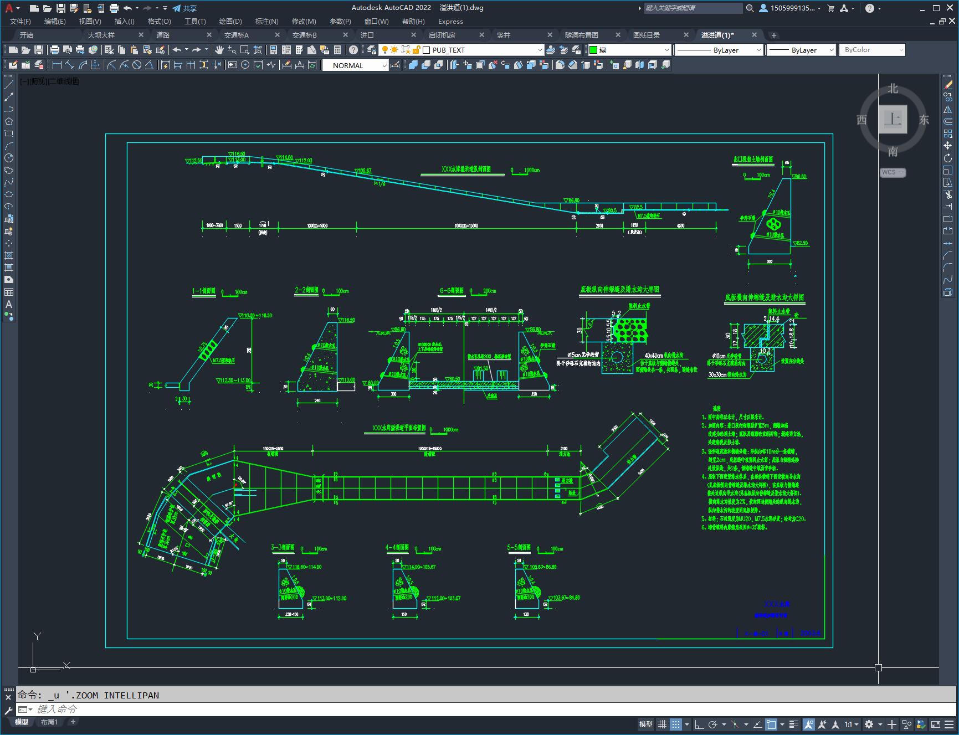Select the Multiline Text tool (A)
Screen dimensions: 959x735
point(9,304)
